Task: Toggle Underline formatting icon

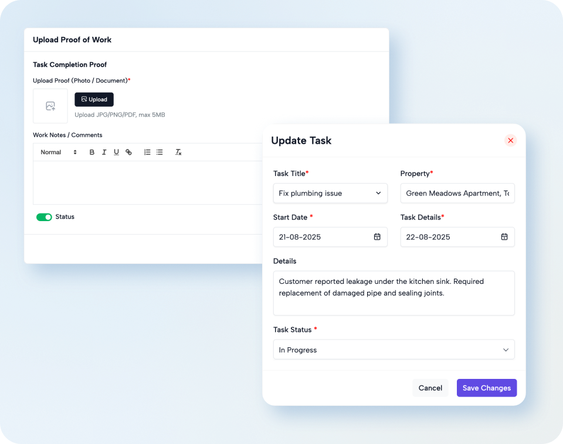Action: pos(116,152)
